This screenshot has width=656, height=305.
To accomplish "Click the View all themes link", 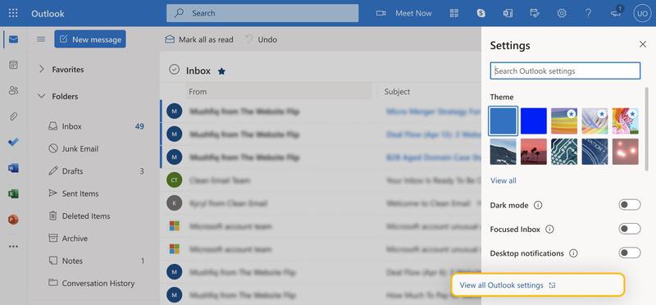I will click(503, 180).
